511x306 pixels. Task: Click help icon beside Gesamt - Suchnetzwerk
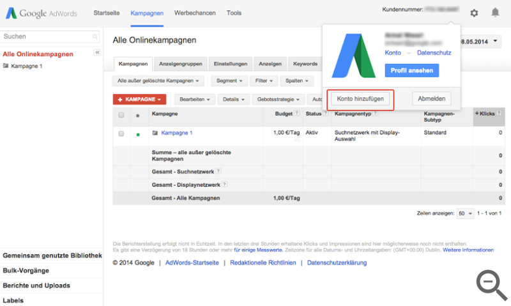[218, 171]
